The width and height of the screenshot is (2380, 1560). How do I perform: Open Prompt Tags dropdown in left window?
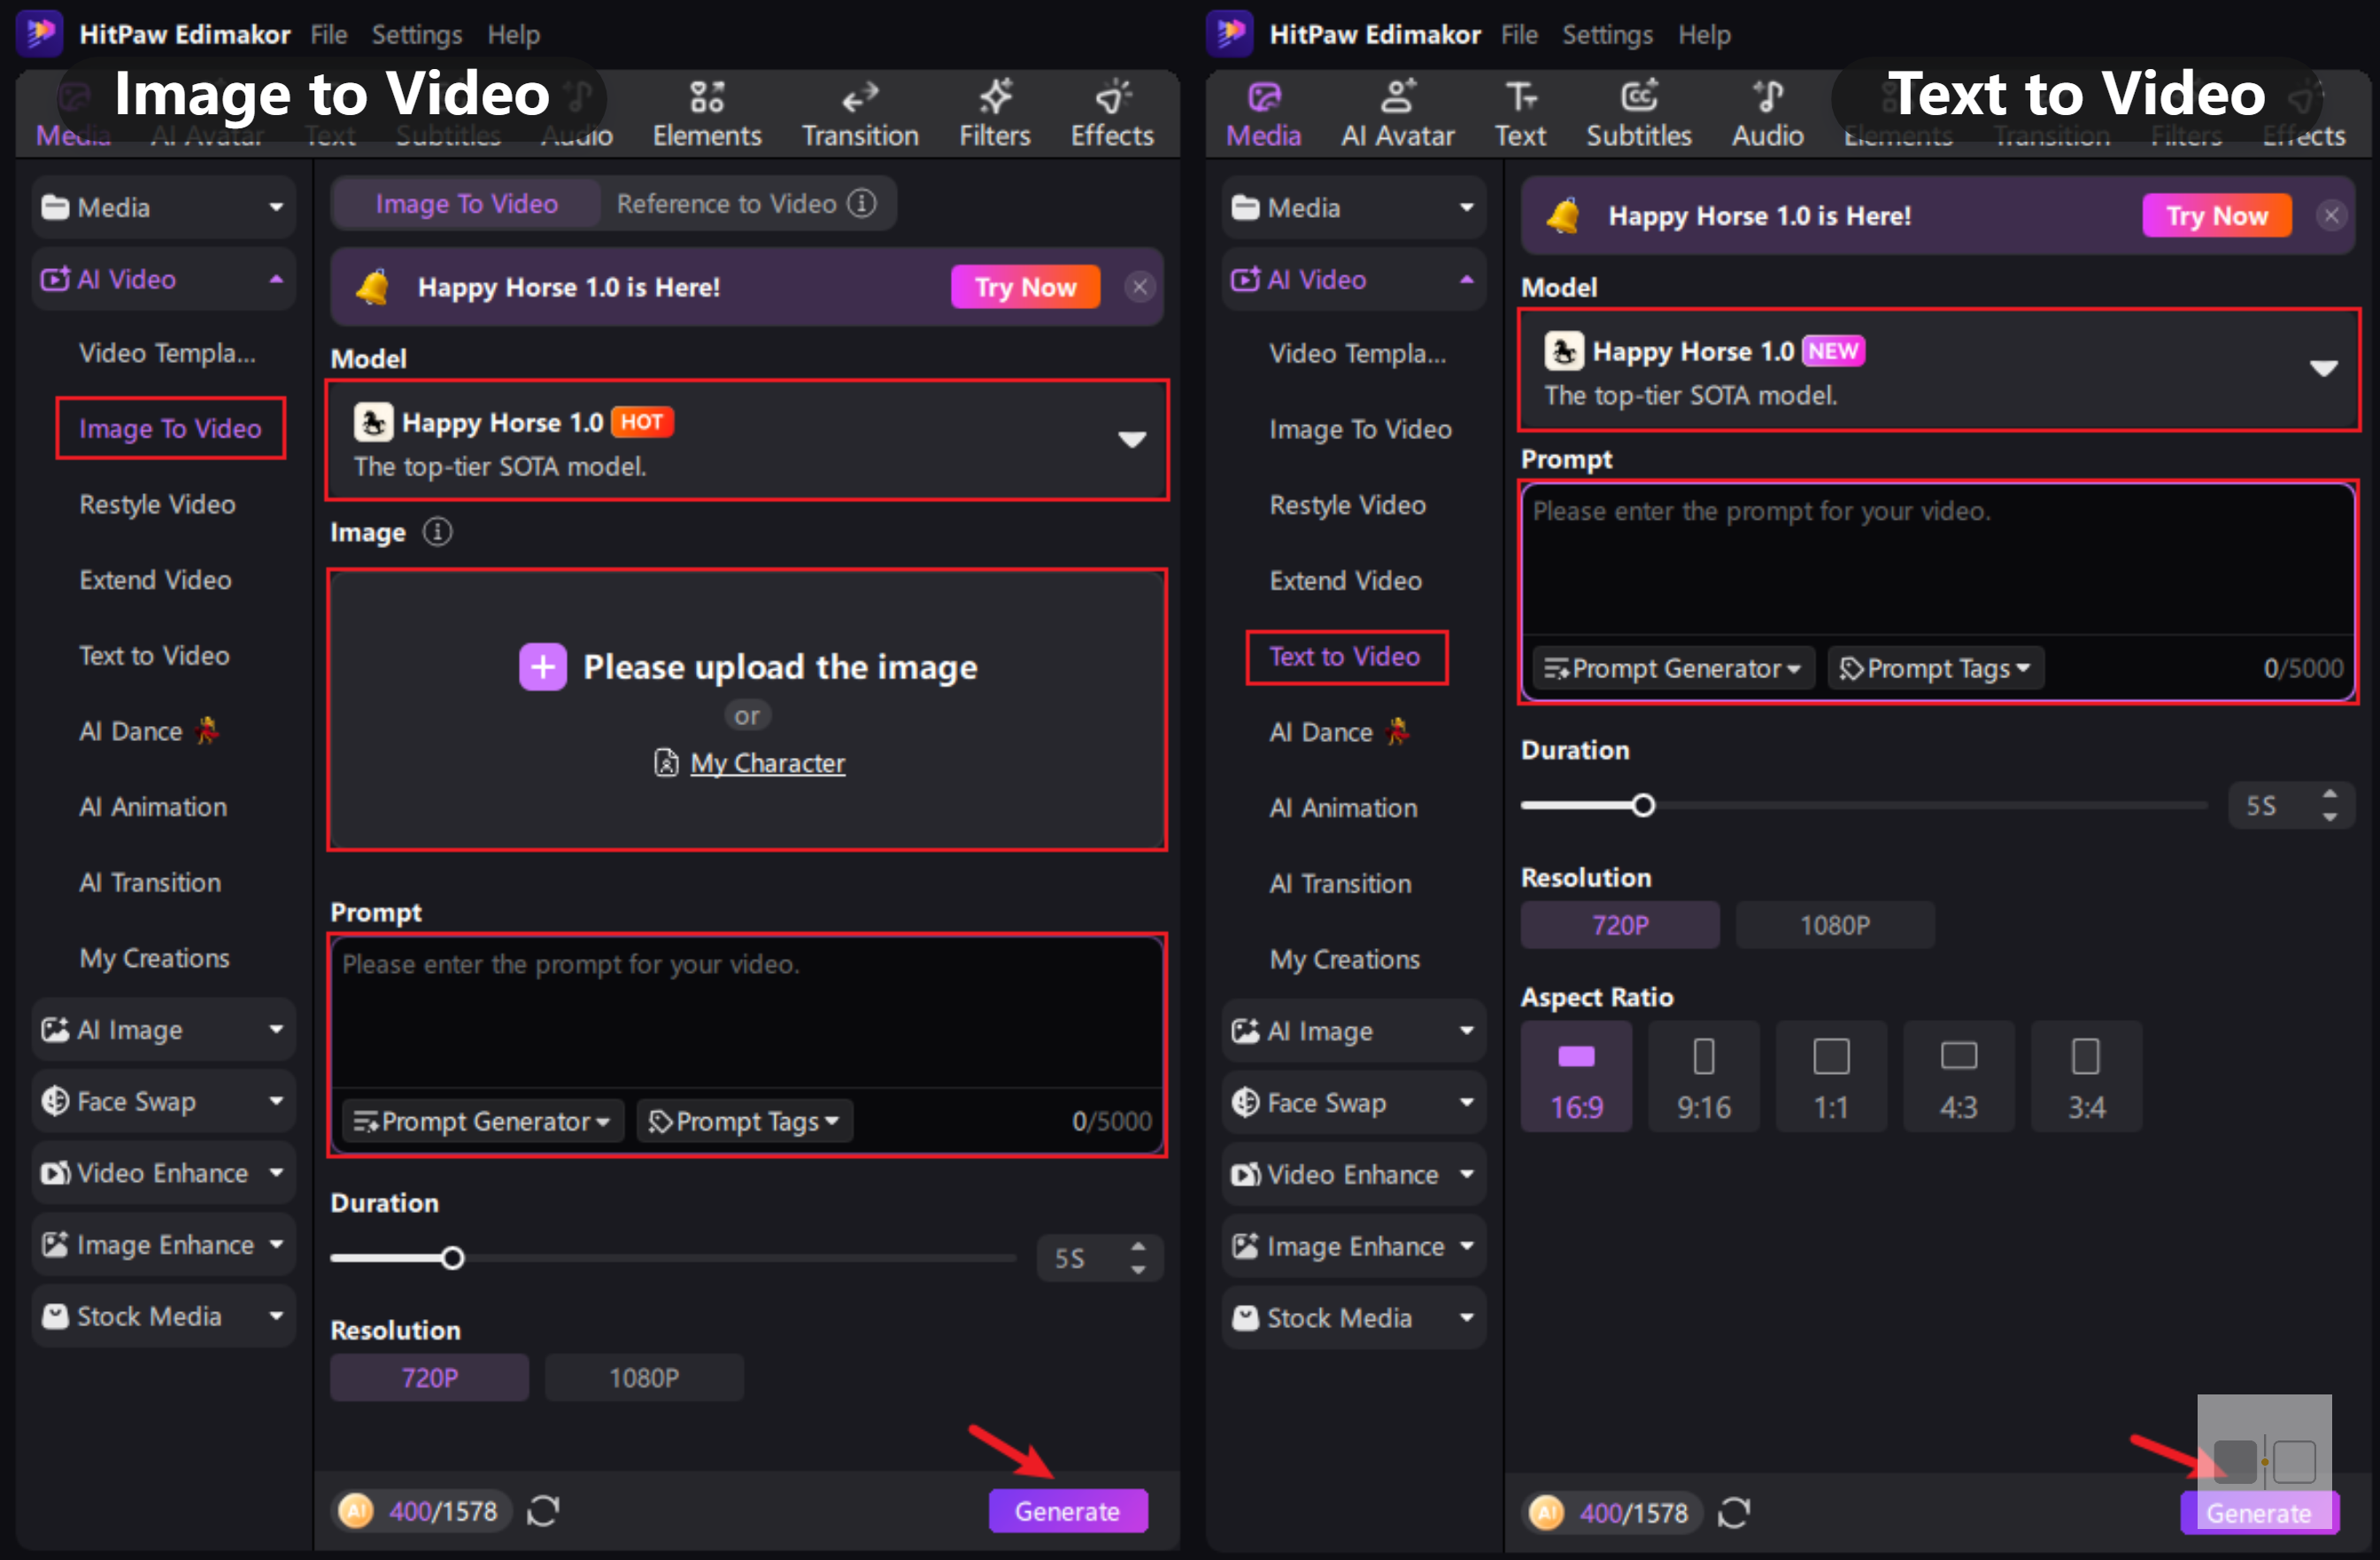(744, 1121)
